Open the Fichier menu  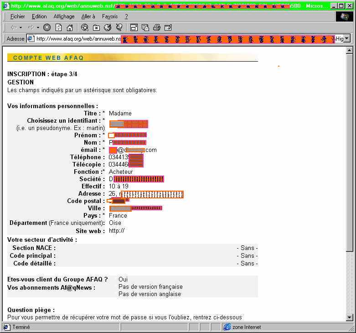[17, 16]
